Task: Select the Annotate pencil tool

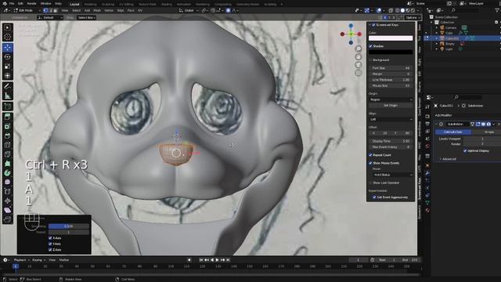Action: (7, 86)
